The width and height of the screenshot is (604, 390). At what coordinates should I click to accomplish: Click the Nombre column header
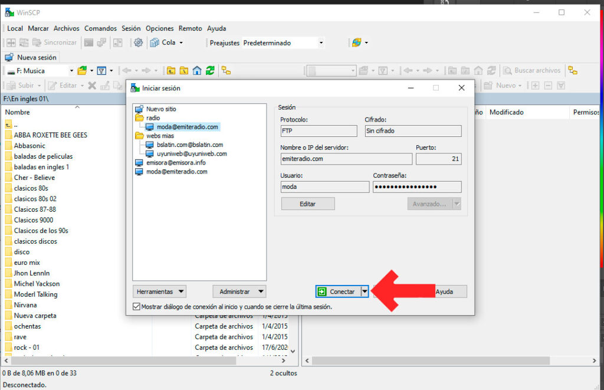pos(17,112)
